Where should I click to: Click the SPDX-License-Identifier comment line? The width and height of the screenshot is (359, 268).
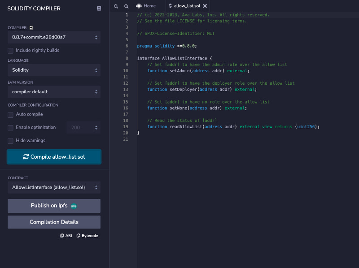176,34
